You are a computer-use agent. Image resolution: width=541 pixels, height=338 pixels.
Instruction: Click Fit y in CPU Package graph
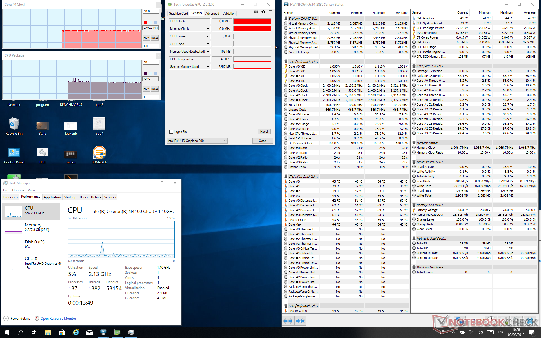[146, 89]
